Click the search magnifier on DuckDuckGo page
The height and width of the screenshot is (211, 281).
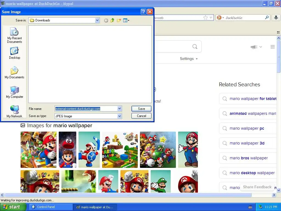click(x=195, y=47)
